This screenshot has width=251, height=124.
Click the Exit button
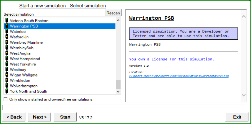pyautogui.click(x=237, y=117)
